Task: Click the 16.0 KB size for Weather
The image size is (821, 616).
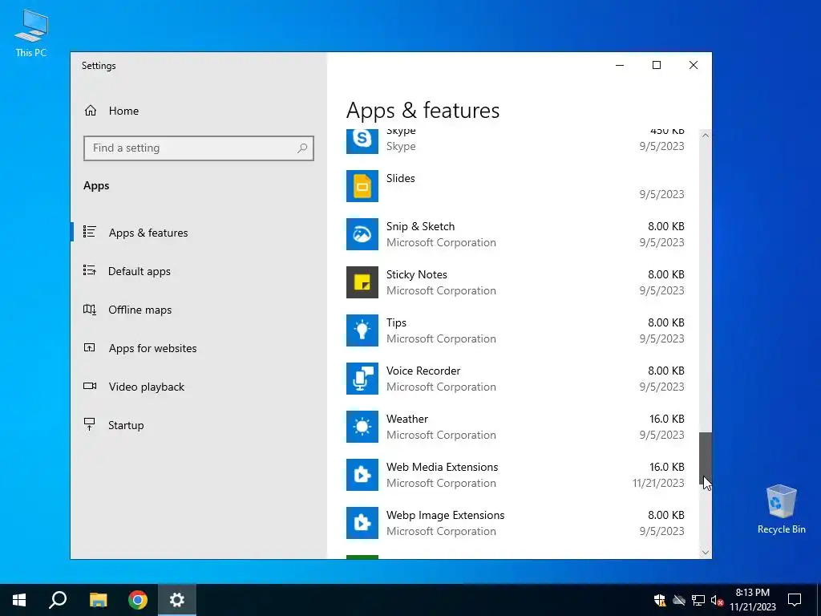Action: point(666,419)
